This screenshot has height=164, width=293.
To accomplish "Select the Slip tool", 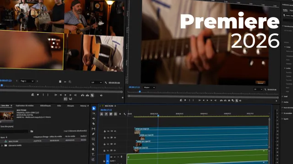I will [93, 129].
